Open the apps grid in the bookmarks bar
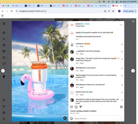The width and height of the screenshot is (138, 124). [2, 16]
